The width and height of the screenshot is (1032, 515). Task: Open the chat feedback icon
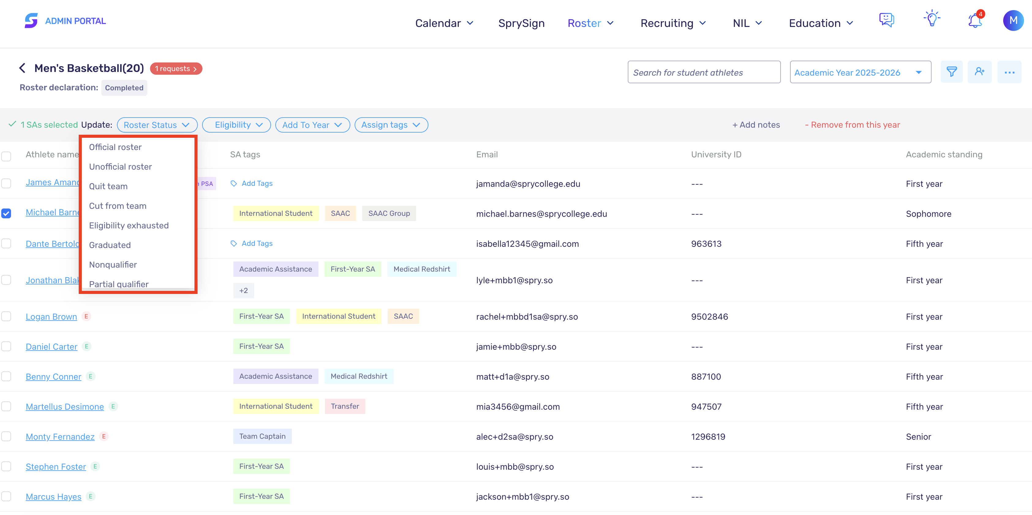coord(887,20)
